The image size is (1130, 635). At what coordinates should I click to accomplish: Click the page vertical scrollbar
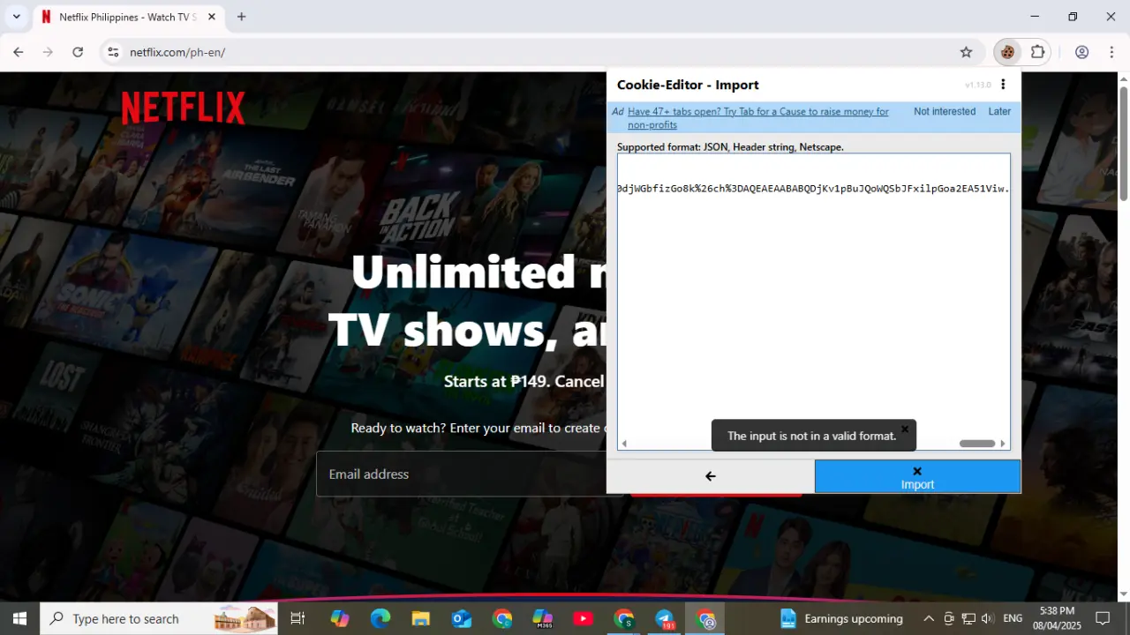1124,144
